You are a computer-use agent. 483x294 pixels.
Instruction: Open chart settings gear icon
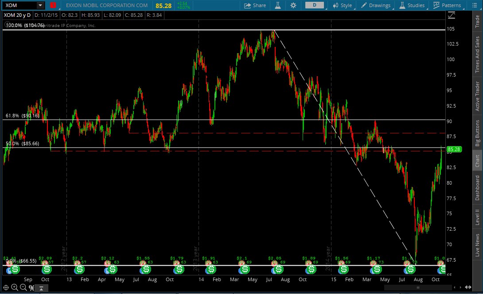(x=293, y=5)
